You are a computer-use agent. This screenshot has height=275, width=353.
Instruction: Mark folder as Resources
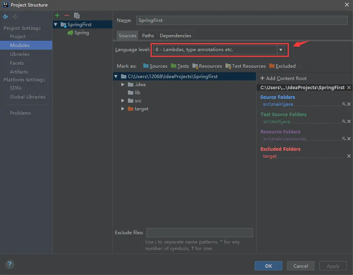[207, 66]
